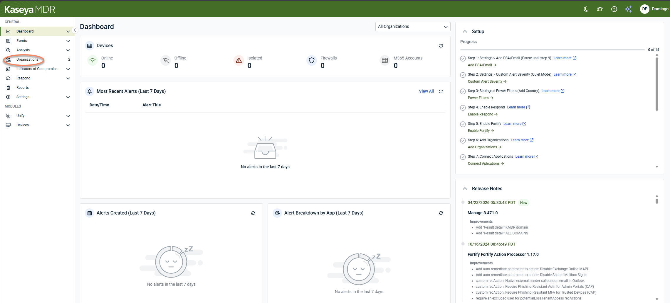Image resolution: width=670 pixels, height=303 pixels.
Task: Open external link icon for Step 1 Learn more
Action: 575,58
